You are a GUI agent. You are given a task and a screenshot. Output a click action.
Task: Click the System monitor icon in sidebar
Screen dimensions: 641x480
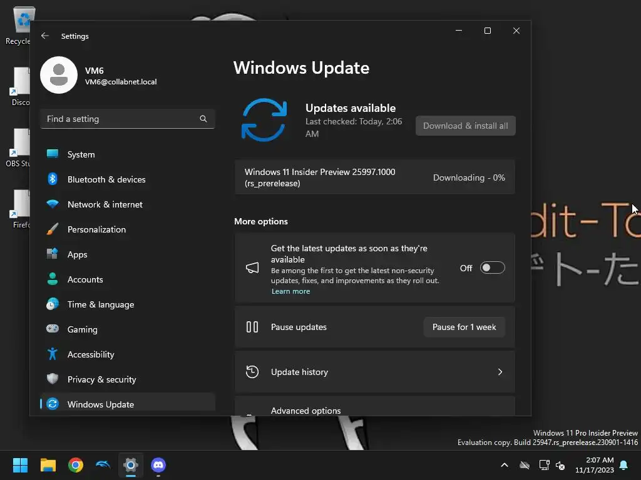click(x=53, y=154)
